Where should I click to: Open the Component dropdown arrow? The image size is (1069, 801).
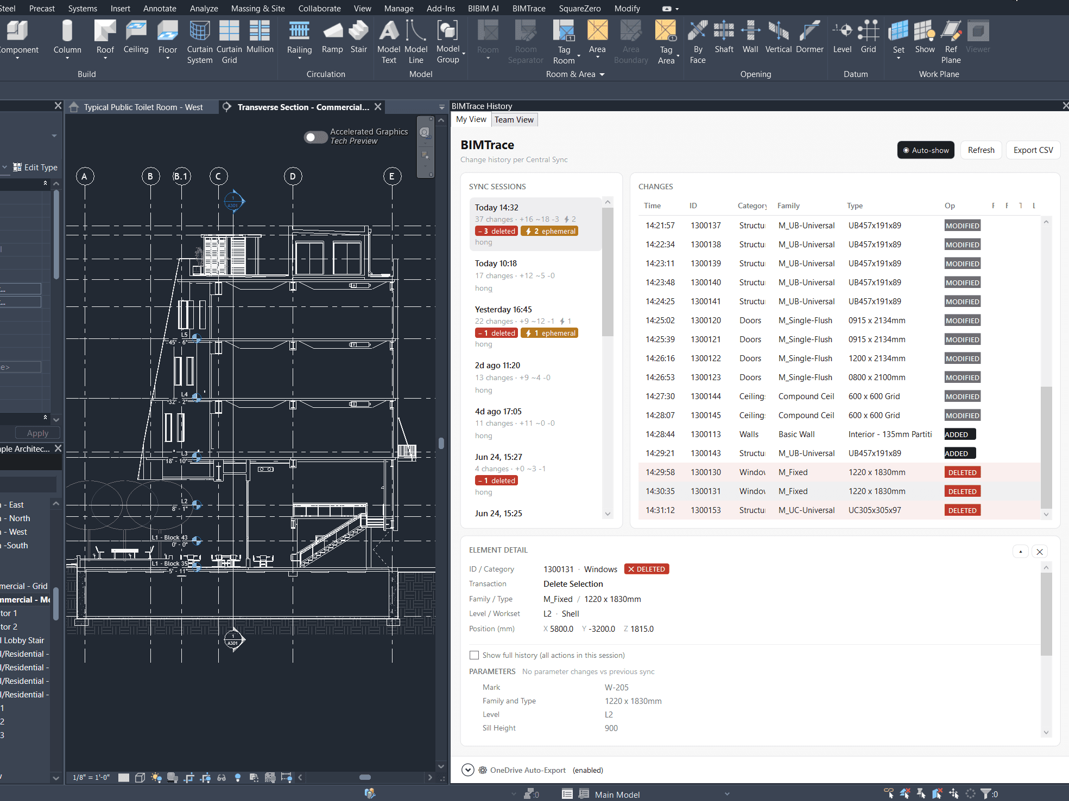tap(17, 58)
